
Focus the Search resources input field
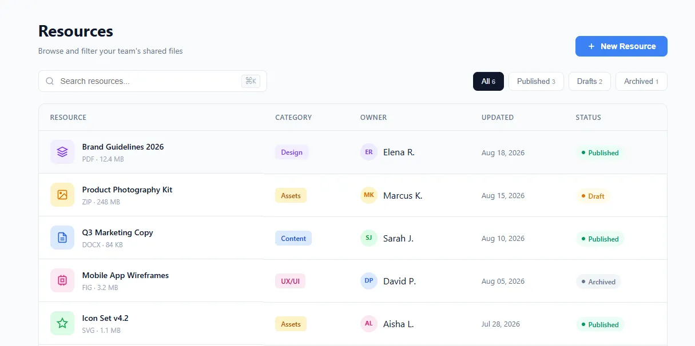click(153, 81)
